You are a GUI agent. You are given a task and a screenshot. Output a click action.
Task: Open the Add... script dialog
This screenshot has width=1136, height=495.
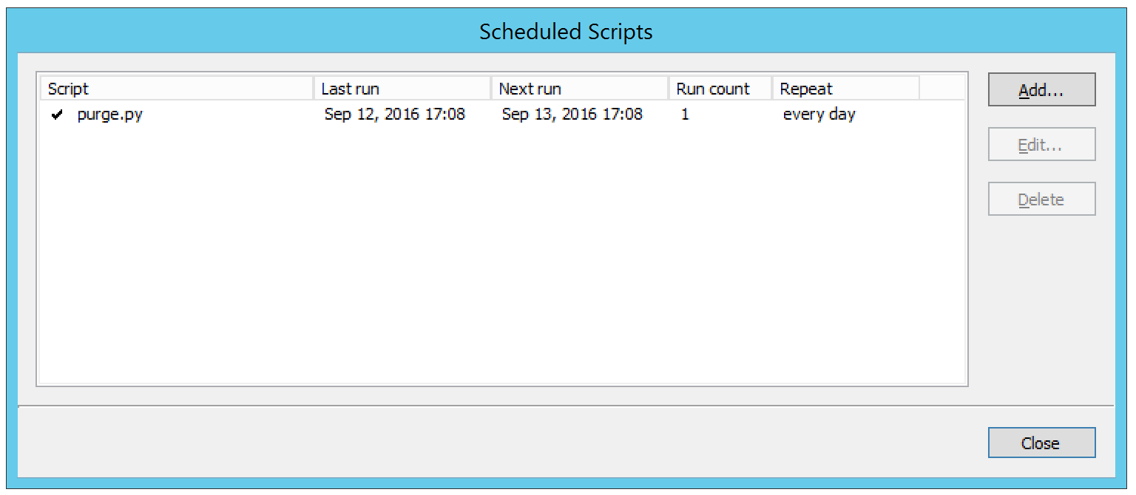(x=1041, y=90)
